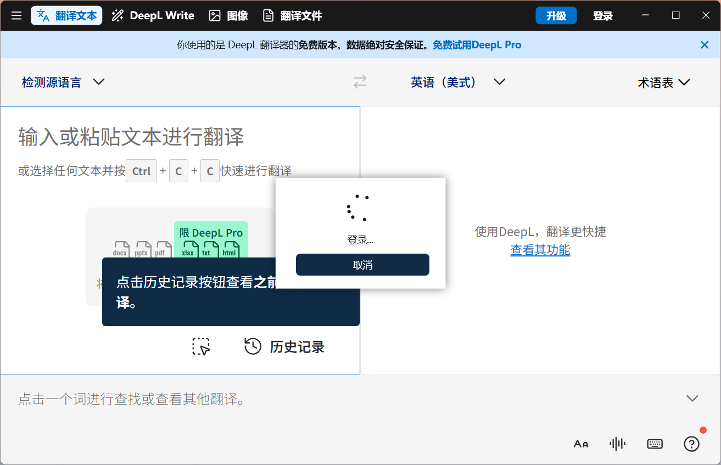Image resolution: width=721 pixels, height=465 pixels.
Task: Open the DeepL Write tab
Action: coord(153,15)
